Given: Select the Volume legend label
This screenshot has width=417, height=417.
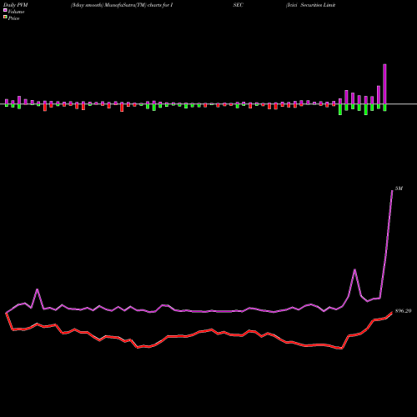Looking at the screenshot, I should pos(16,12).
